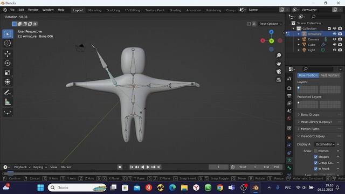Open the File menu
Screen dimensions: 345x194
(x=12, y=10)
